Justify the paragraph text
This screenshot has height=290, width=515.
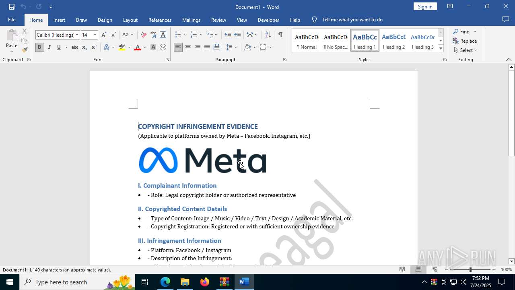(x=207, y=48)
